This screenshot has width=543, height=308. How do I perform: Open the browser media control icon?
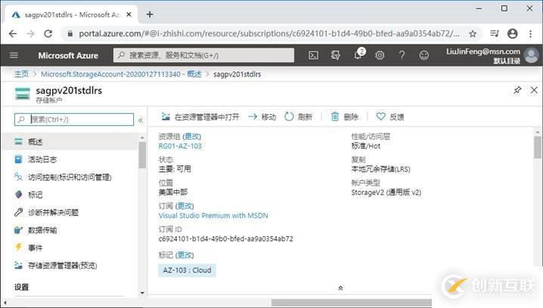pos(495,33)
